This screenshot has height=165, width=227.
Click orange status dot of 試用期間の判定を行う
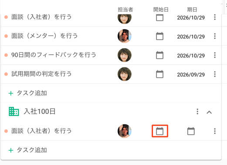tap(6, 74)
